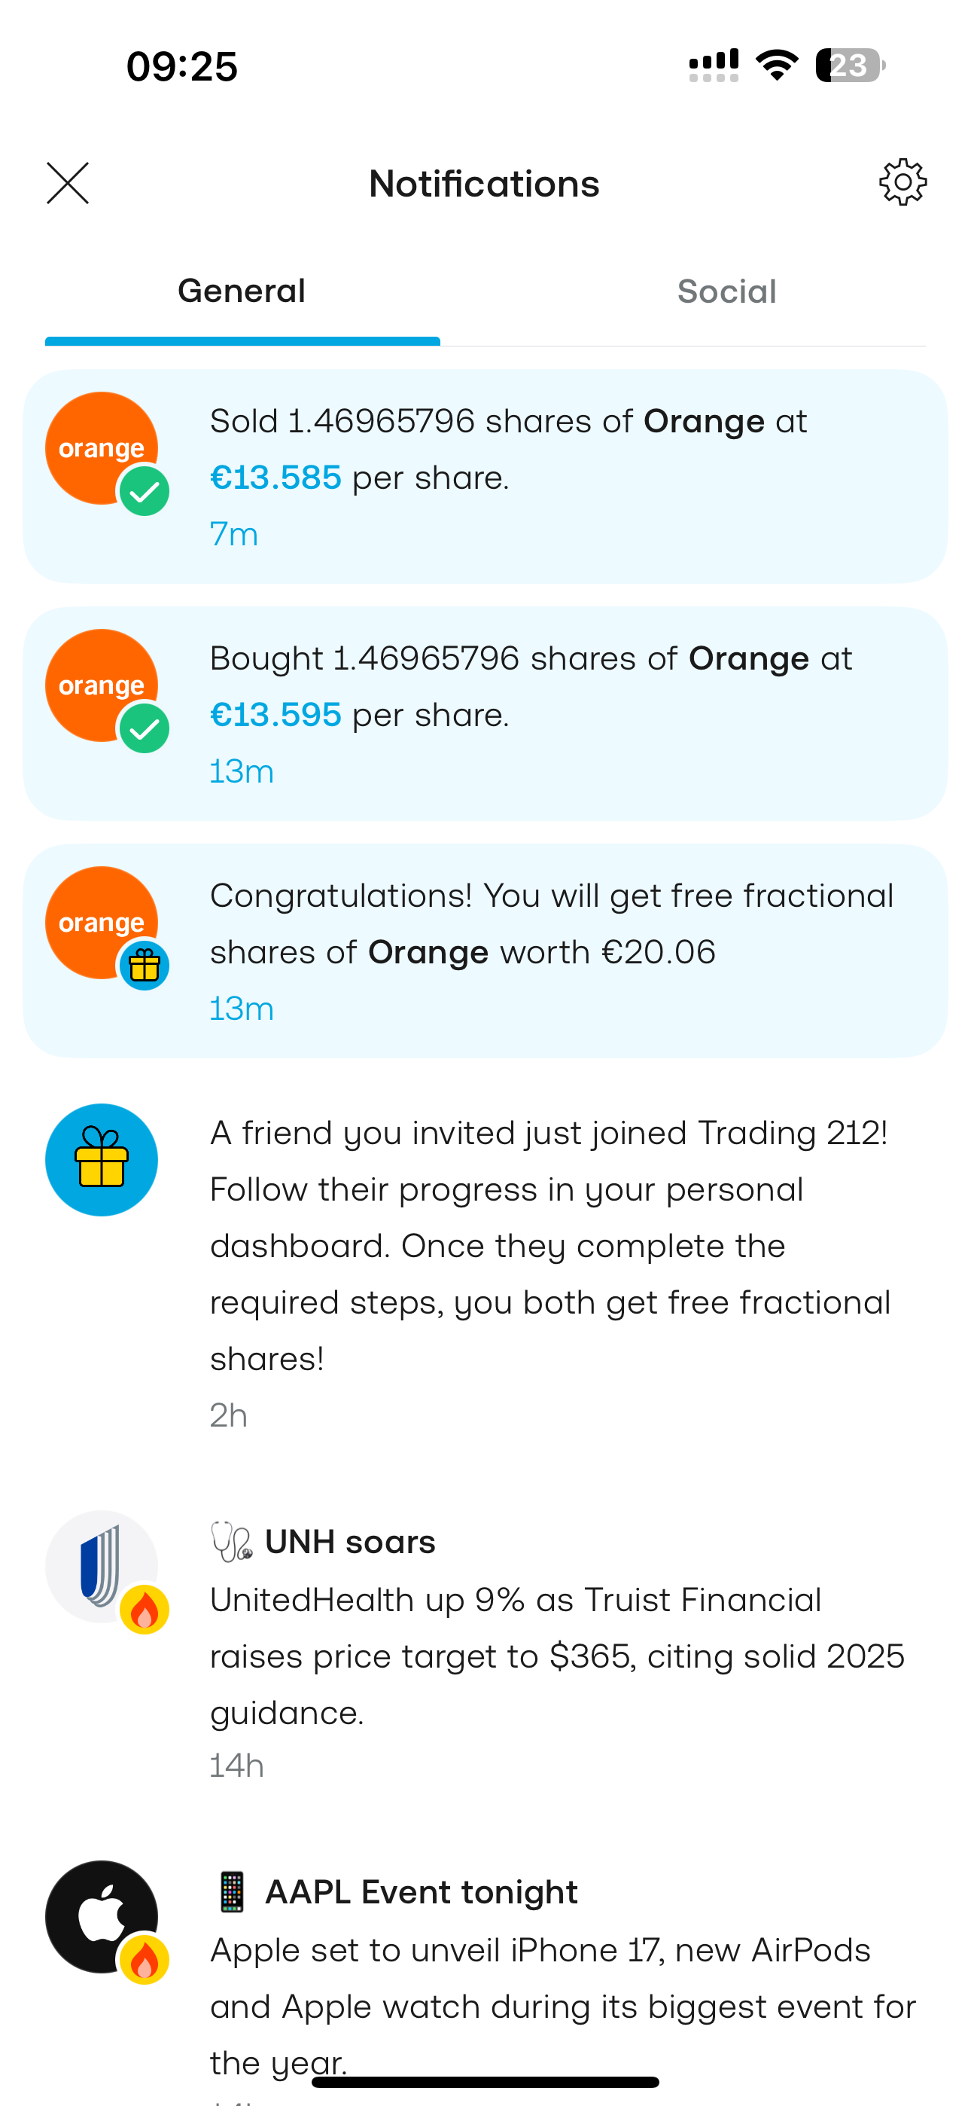Open notification settings gear icon
This screenshot has height=2106, width=971.
pos(903,182)
